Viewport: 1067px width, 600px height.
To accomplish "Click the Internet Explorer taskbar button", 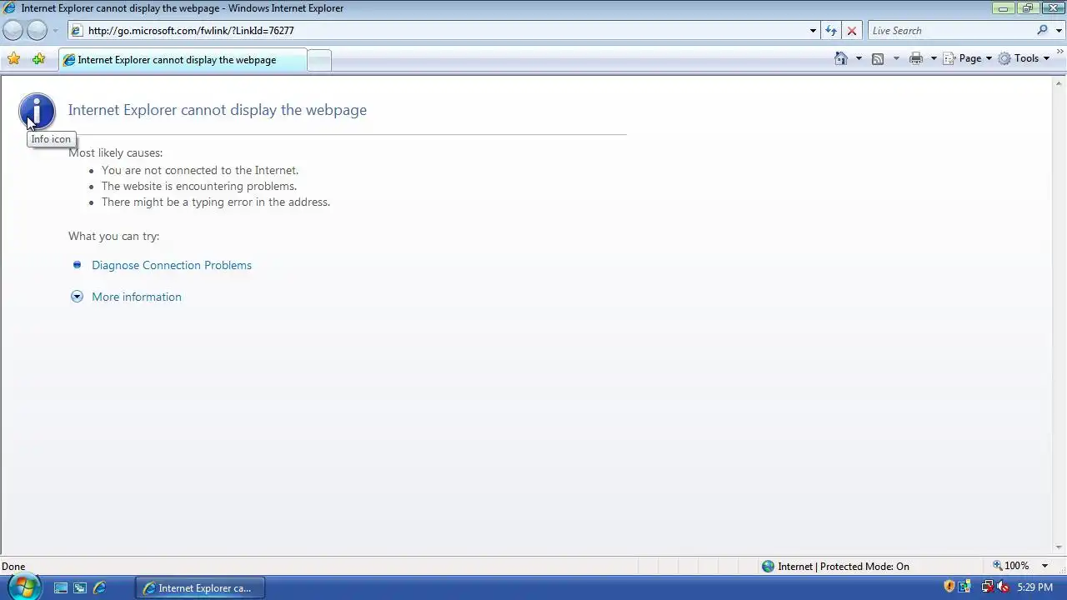I will click(199, 587).
